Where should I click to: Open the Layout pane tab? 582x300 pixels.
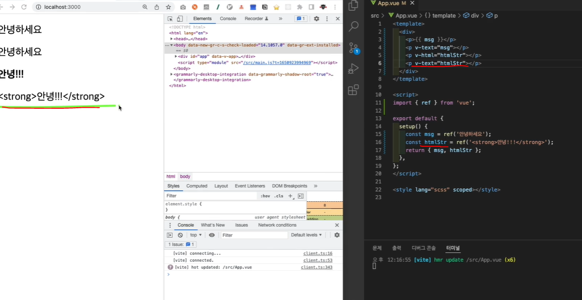(221, 186)
